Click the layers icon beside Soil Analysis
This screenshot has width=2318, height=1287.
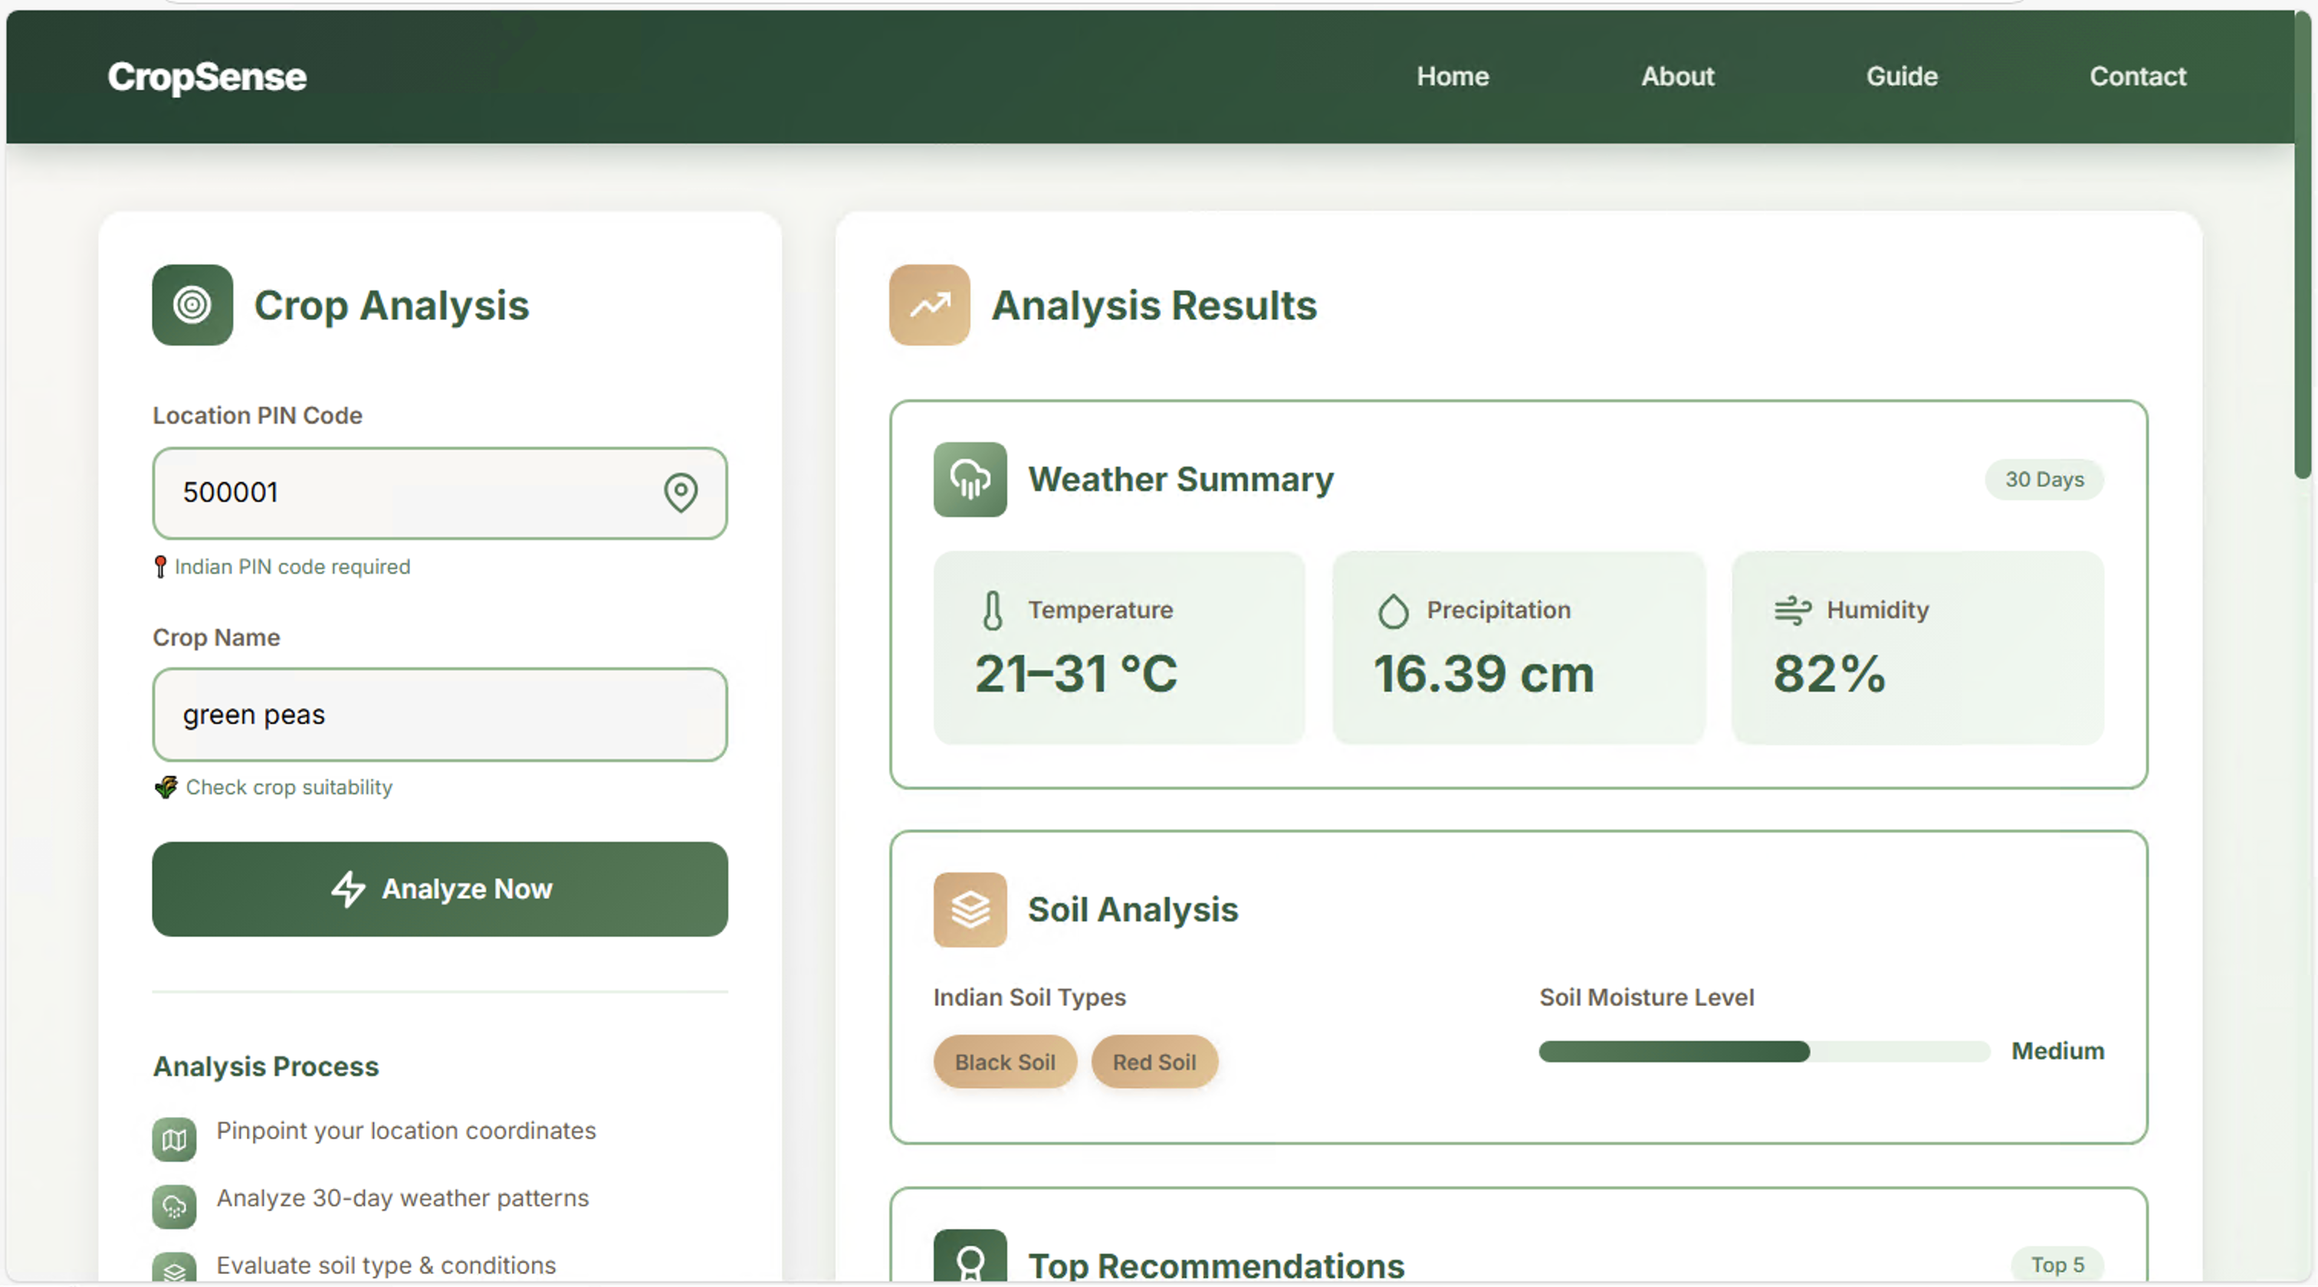click(969, 909)
